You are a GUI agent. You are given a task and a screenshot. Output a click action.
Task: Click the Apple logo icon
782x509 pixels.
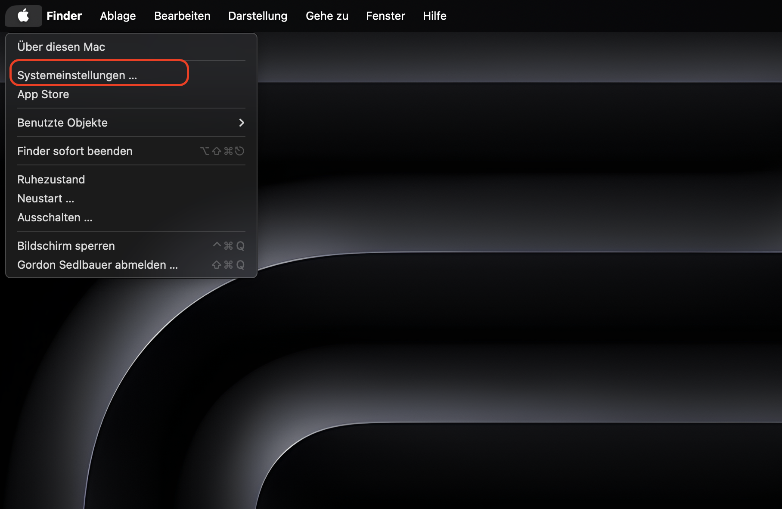pos(23,16)
